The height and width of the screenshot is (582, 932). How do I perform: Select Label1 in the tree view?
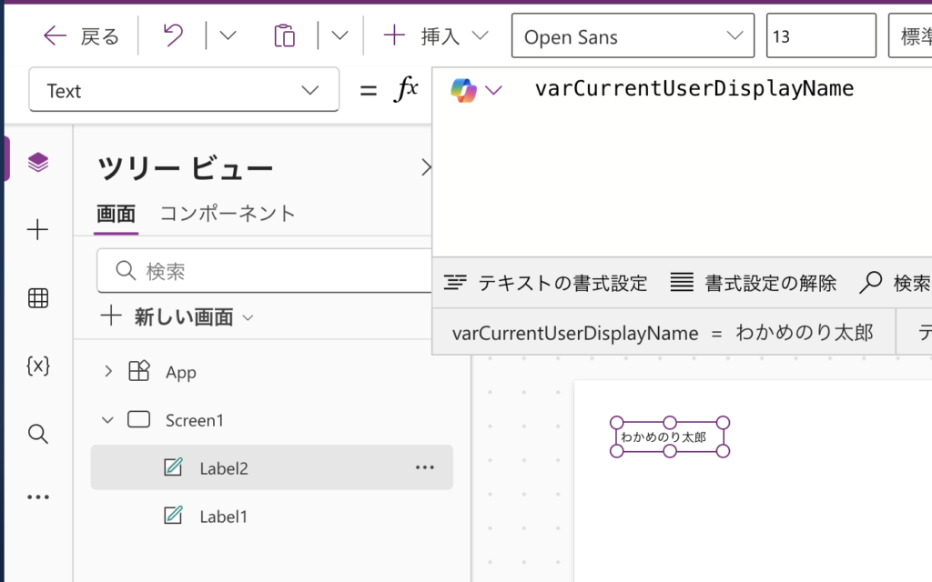click(x=224, y=517)
